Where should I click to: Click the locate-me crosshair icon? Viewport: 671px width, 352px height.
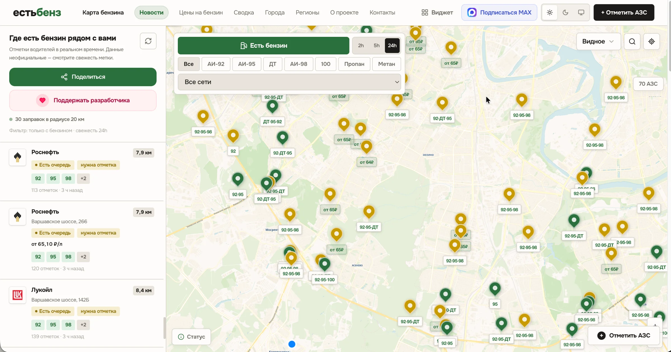click(652, 42)
